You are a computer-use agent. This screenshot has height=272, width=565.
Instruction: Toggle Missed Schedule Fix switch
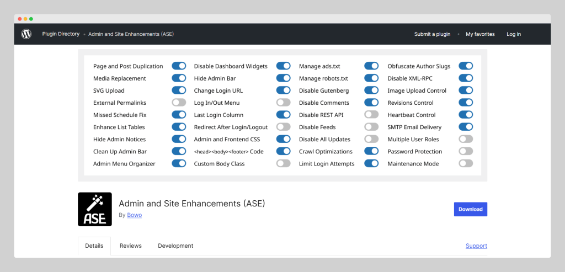point(179,115)
